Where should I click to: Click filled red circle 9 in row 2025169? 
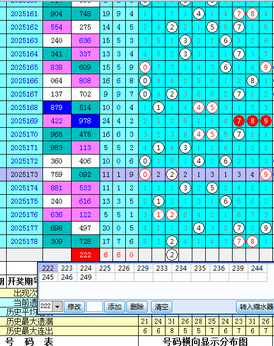point(266,121)
